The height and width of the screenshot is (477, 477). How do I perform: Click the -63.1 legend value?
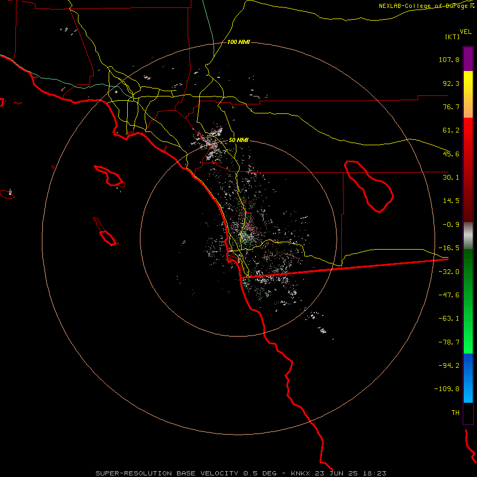449,319
